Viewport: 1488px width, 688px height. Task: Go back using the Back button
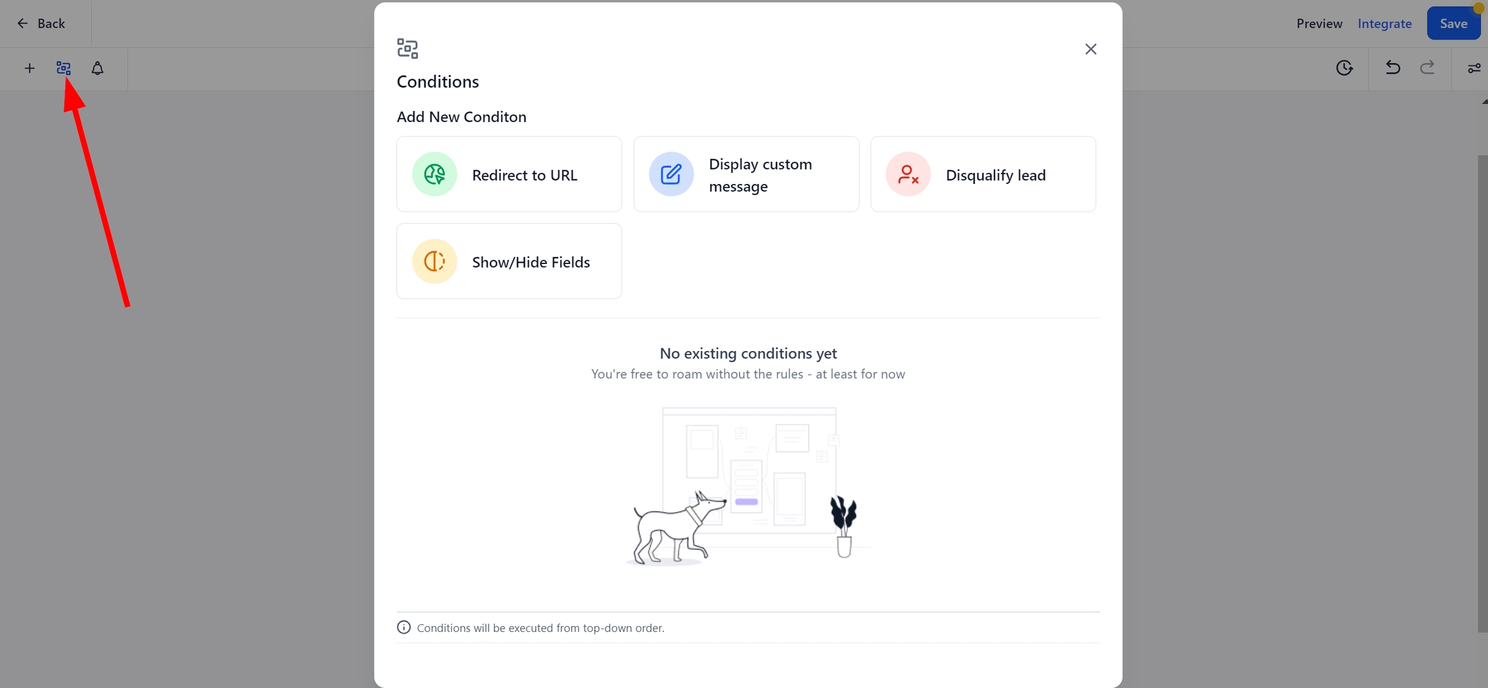(x=41, y=24)
